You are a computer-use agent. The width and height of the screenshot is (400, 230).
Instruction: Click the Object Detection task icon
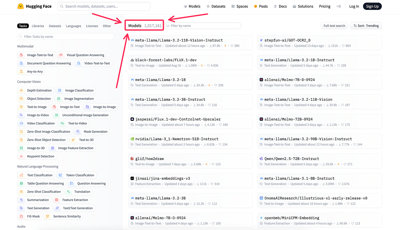coord(21,99)
